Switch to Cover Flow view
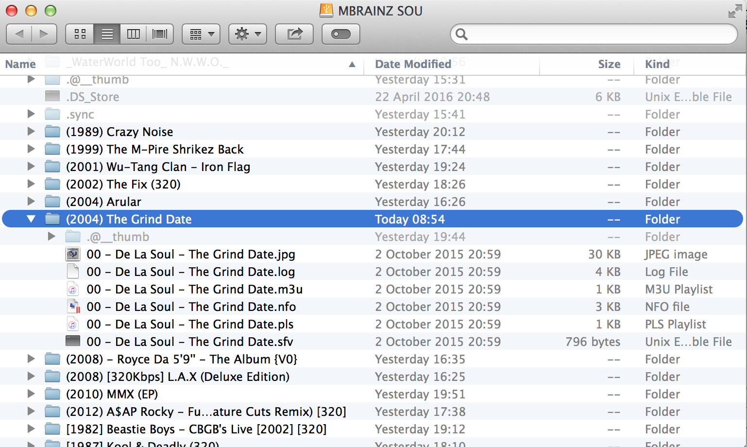The height and width of the screenshot is (447, 747). pyautogui.click(x=160, y=34)
